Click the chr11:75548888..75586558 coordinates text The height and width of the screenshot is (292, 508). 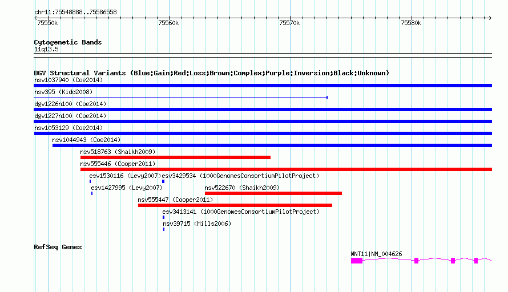click(75, 12)
